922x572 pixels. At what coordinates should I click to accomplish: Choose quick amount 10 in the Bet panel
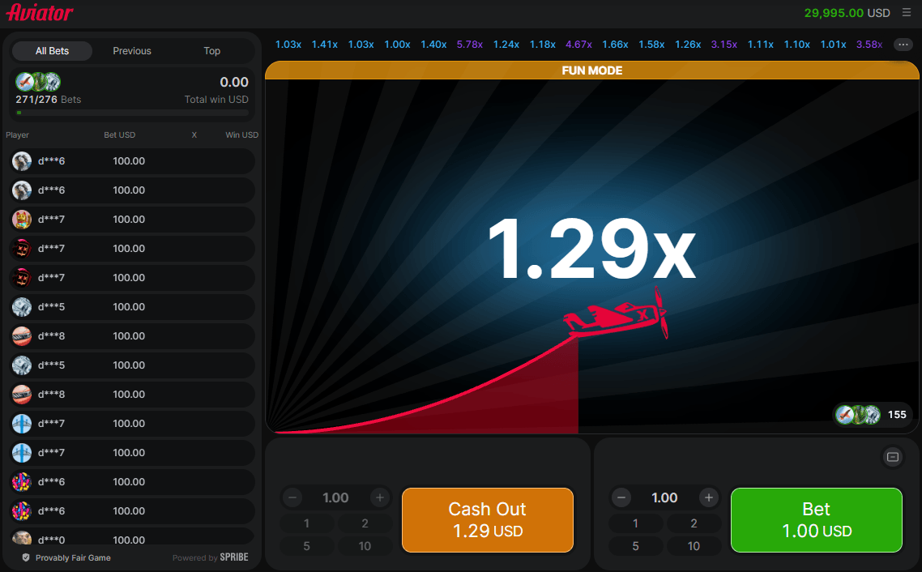click(694, 546)
